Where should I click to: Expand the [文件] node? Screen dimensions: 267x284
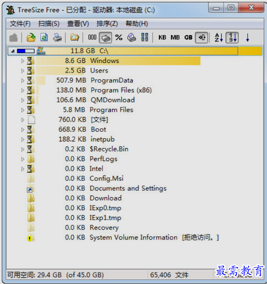tap(23, 120)
